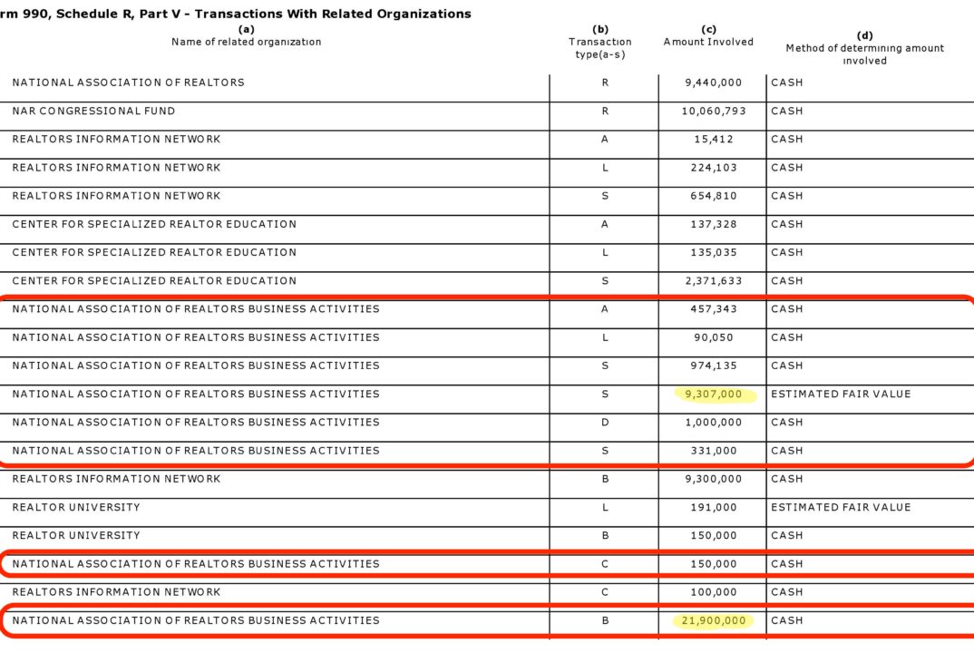Click 'NATIONAL ASSOCIATION OF REALTORS' in the 9,440,000 row

(128, 83)
